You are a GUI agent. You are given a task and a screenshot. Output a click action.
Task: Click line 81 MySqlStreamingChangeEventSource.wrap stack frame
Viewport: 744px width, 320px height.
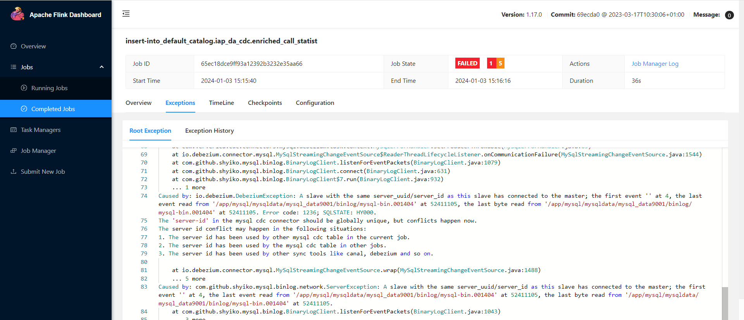tap(356, 270)
